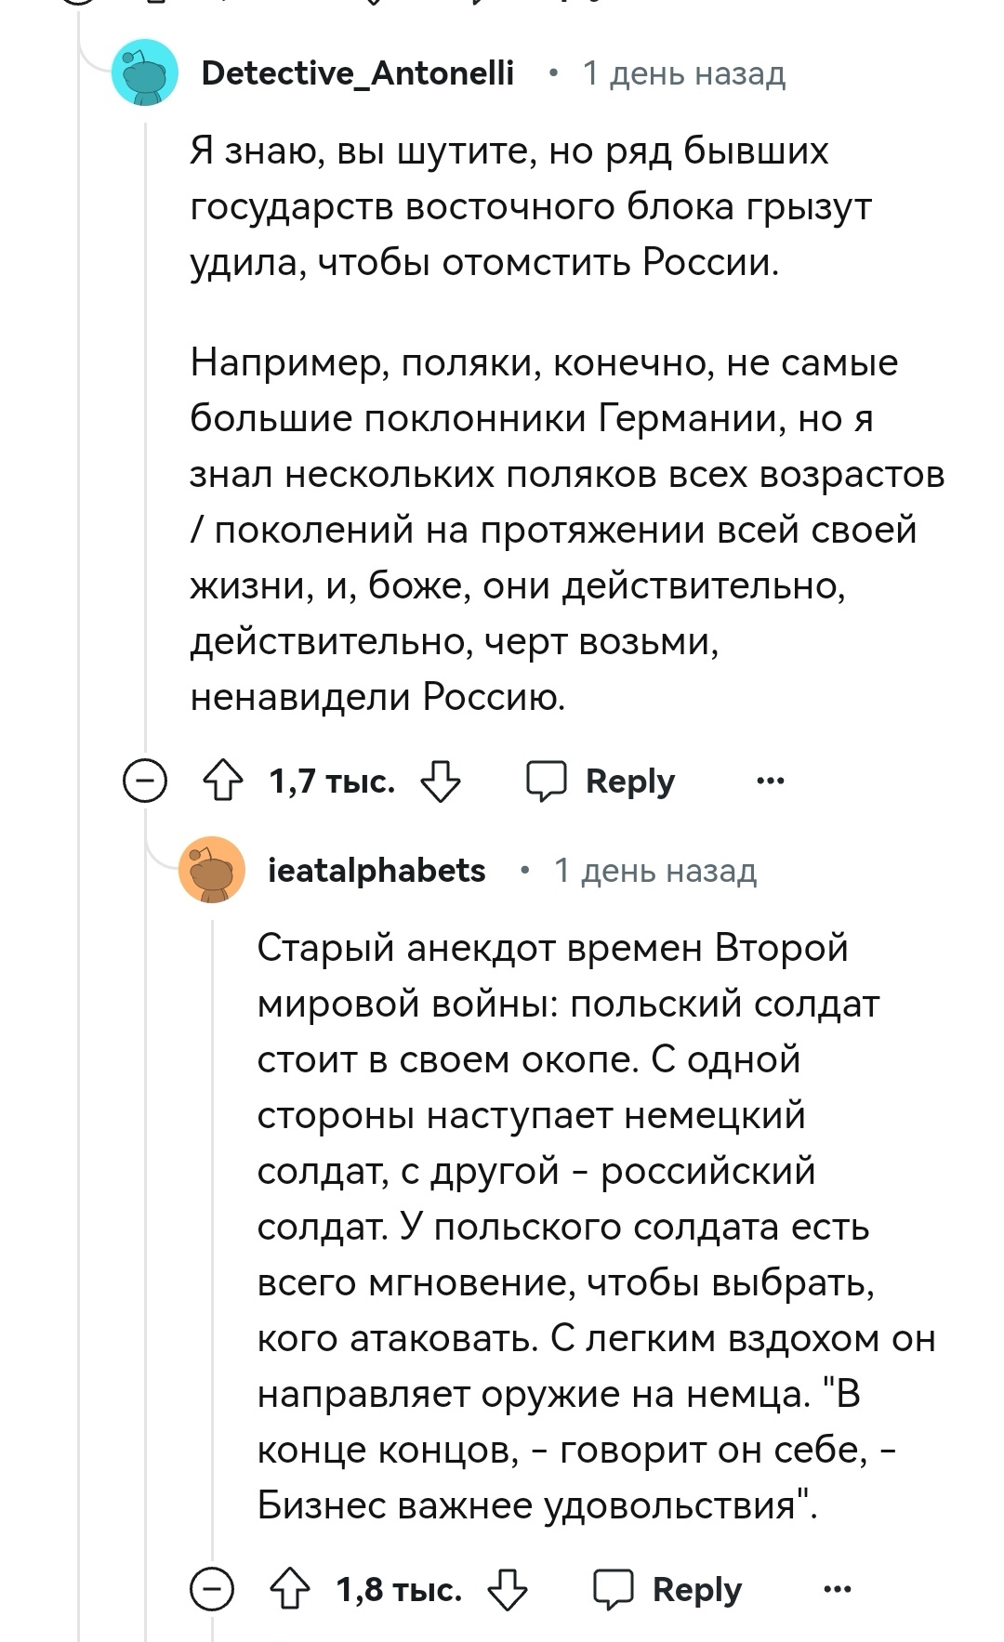Open ieatalphabets username link
This screenshot has height=1642, width=1004.
coord(376,870)
